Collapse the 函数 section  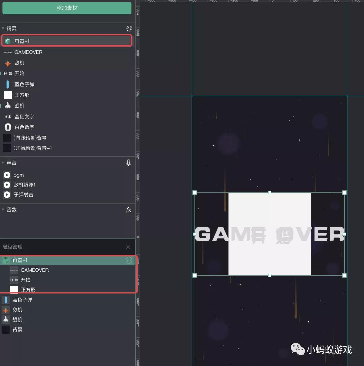(3, 210)
